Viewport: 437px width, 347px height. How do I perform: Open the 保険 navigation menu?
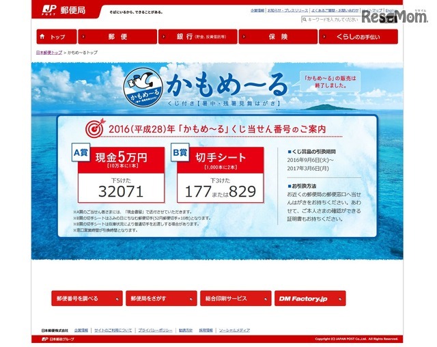pyautogui.click(x=278, y=36)
